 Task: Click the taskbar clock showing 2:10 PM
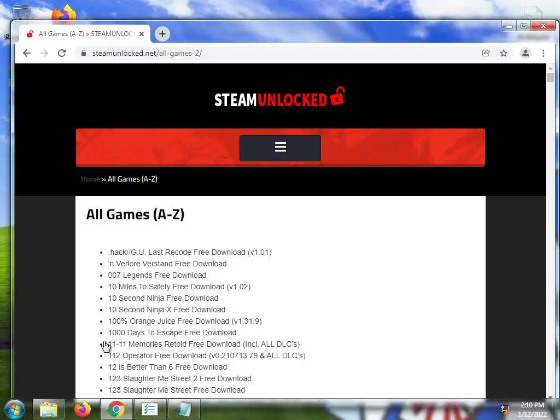coord(532,410)
